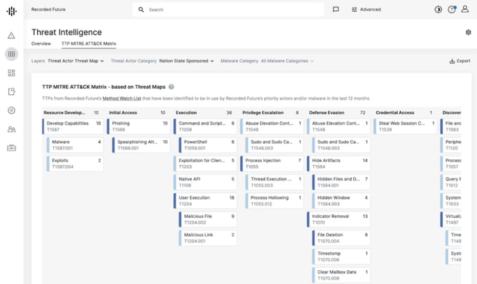477x284 pixels.
Task: Select the Process Hollowing T1055.012 card
Action: [x=275, y=200]
